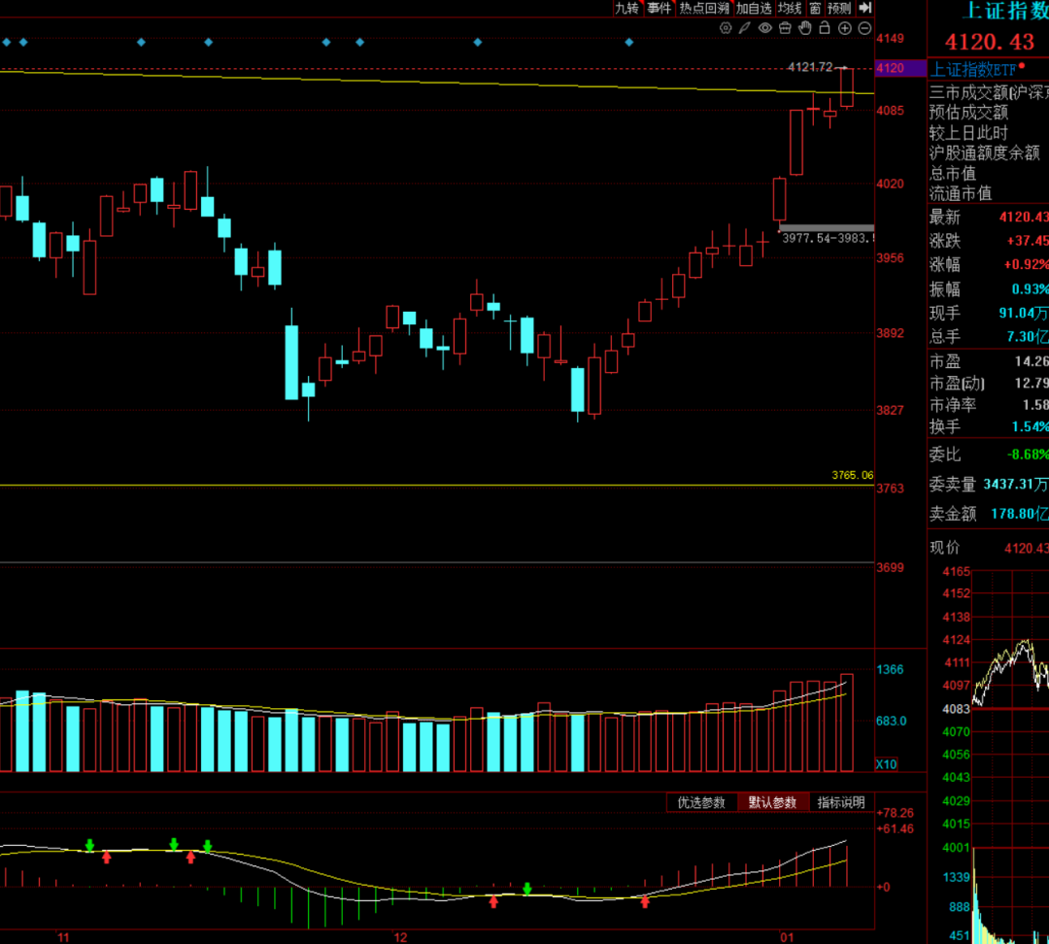1049x944 pixels.
Task: Zoom out with the minus circle icon
Action: (863, 28)
